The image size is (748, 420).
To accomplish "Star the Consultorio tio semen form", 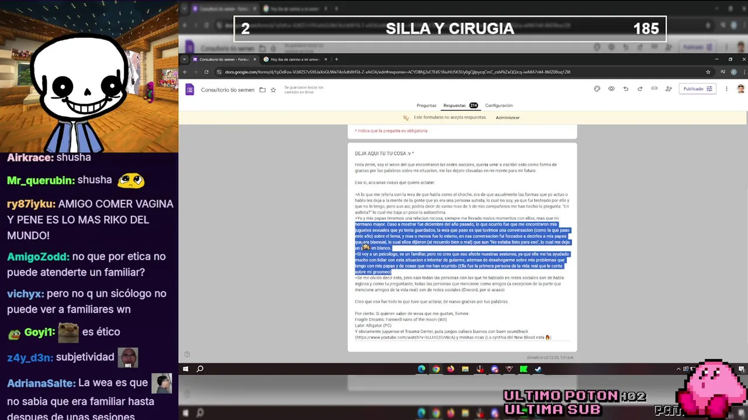I will point(273,90).
